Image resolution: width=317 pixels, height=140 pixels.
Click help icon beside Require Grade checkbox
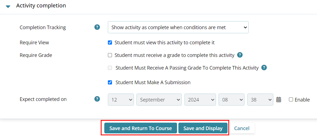(x=240, y=55)
